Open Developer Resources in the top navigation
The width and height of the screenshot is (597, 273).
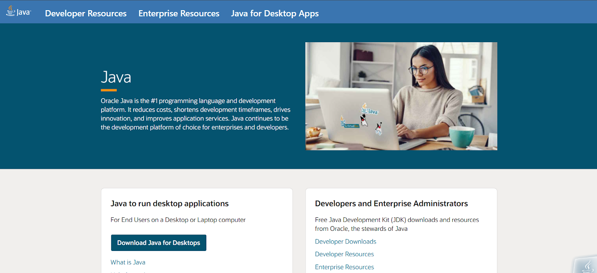click(86, 13)
